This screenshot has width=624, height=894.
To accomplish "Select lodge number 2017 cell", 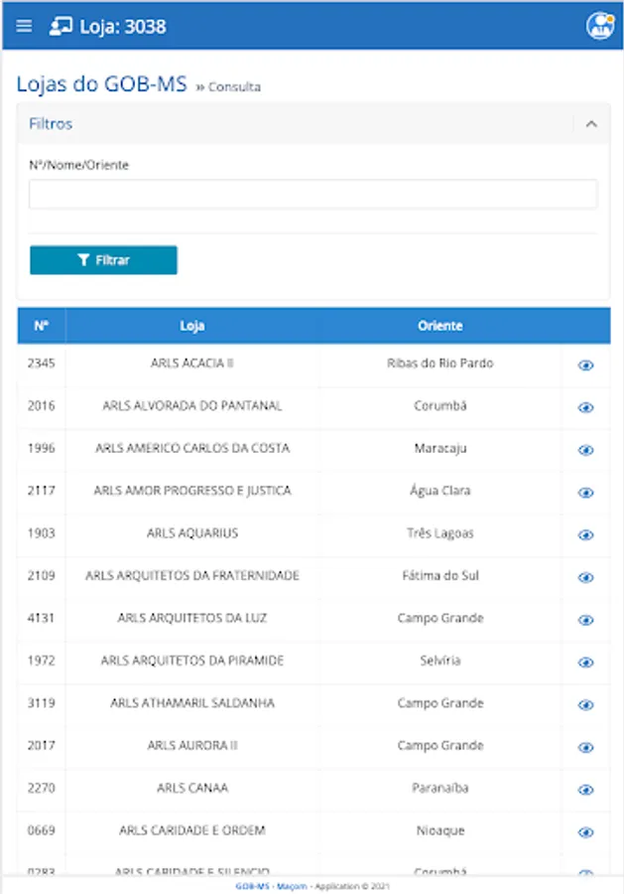I will point(42,745).
